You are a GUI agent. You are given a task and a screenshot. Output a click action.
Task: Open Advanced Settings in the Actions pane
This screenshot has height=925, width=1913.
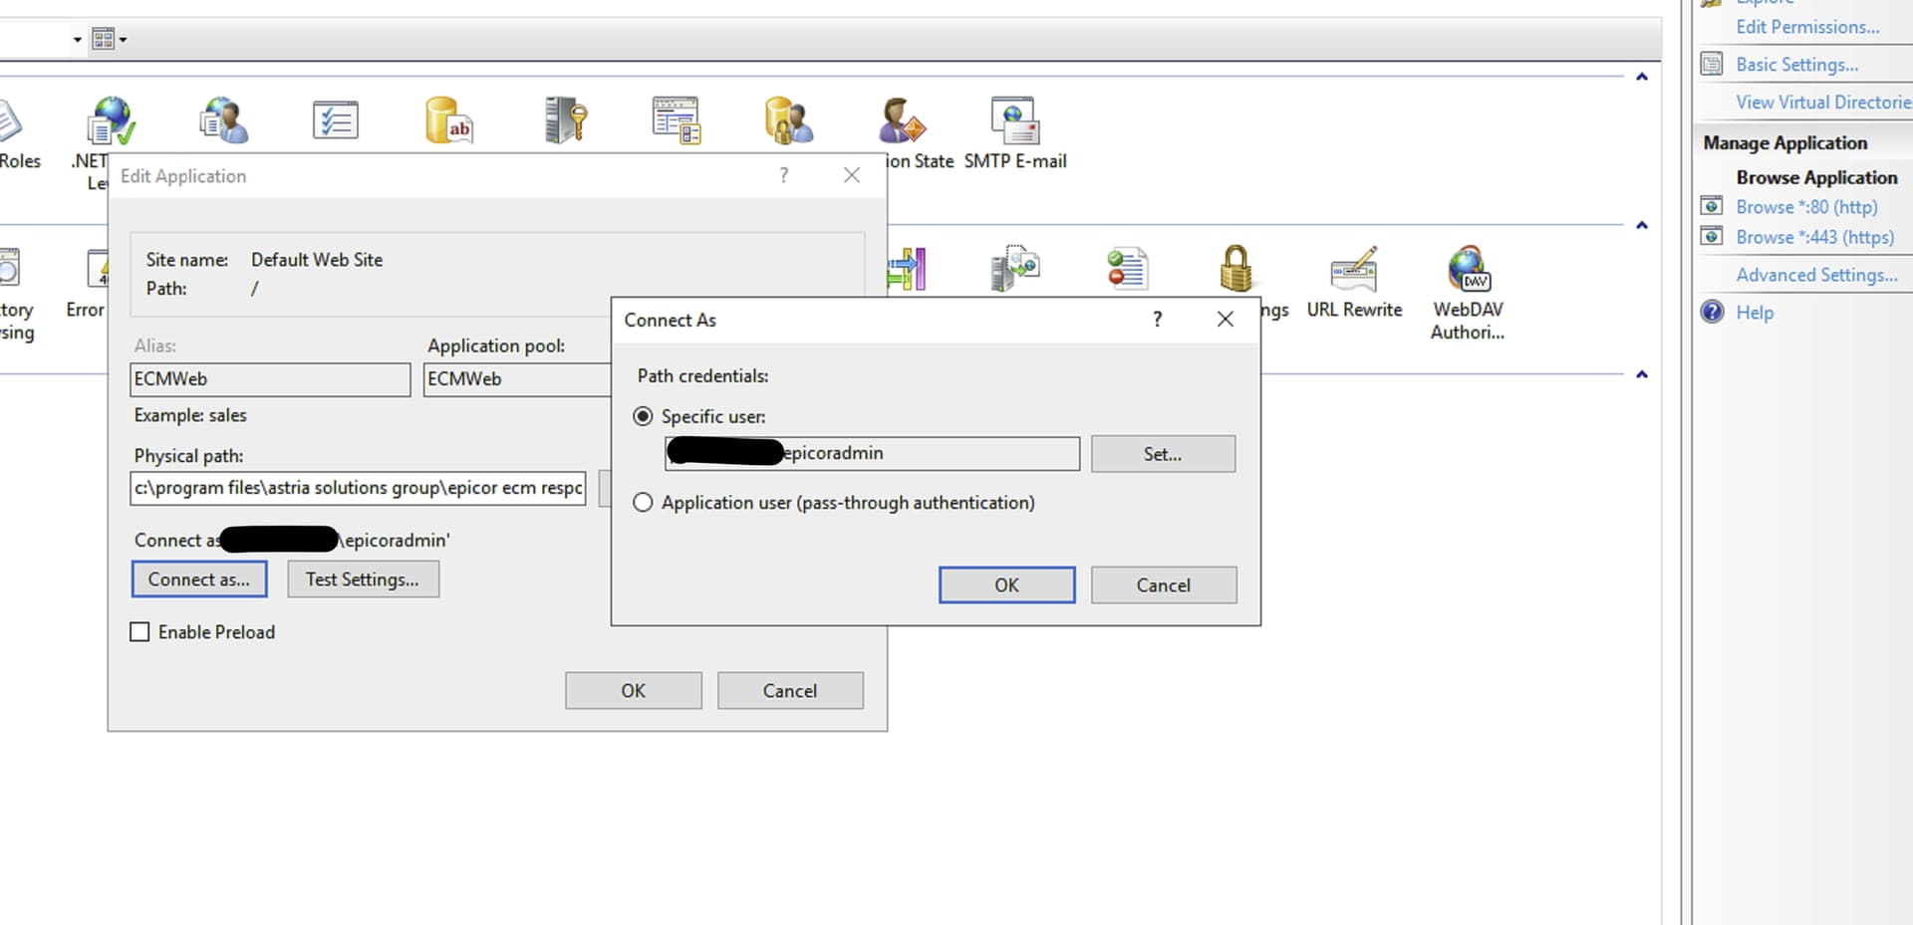coord(1816,275)
